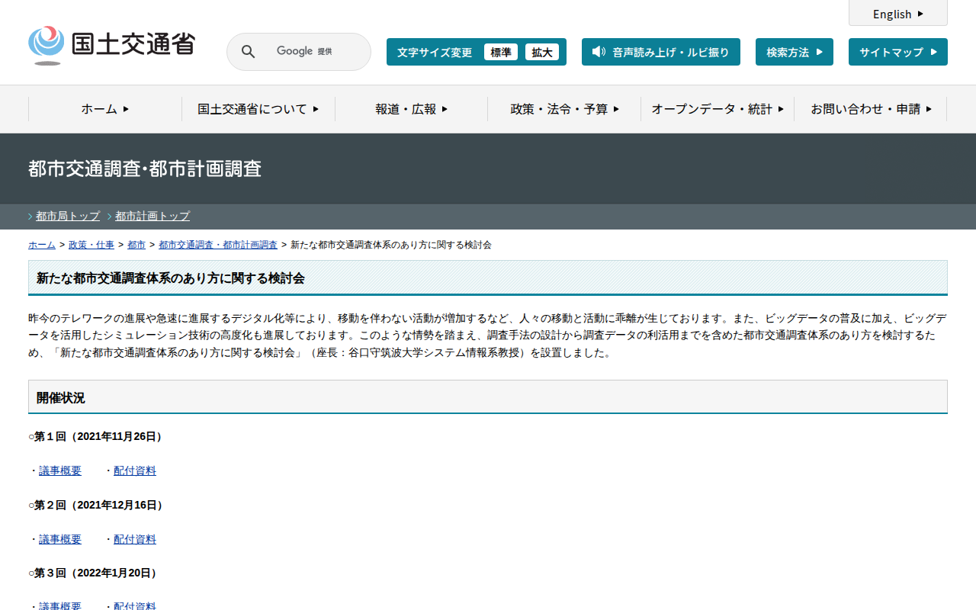Set text size to 標準

coord(501,52)
